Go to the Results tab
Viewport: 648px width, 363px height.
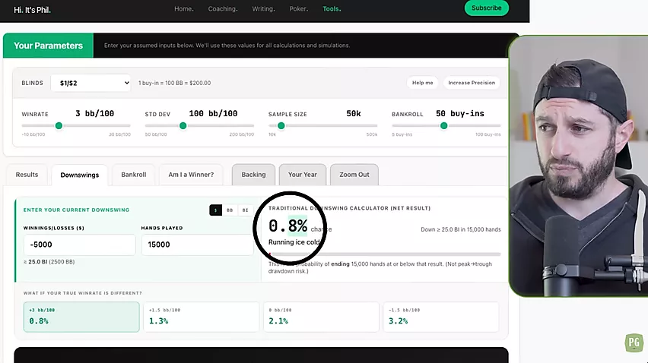pyautogui.click(x=27, y=175)
